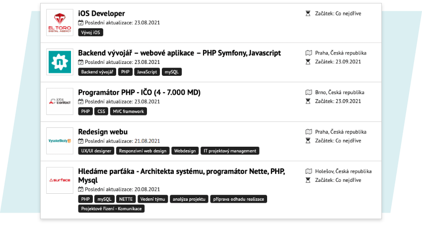This screenshot has width=422, height=225.
Task: Click calendar icon under Redesign webu title
Action: (81, 141)
